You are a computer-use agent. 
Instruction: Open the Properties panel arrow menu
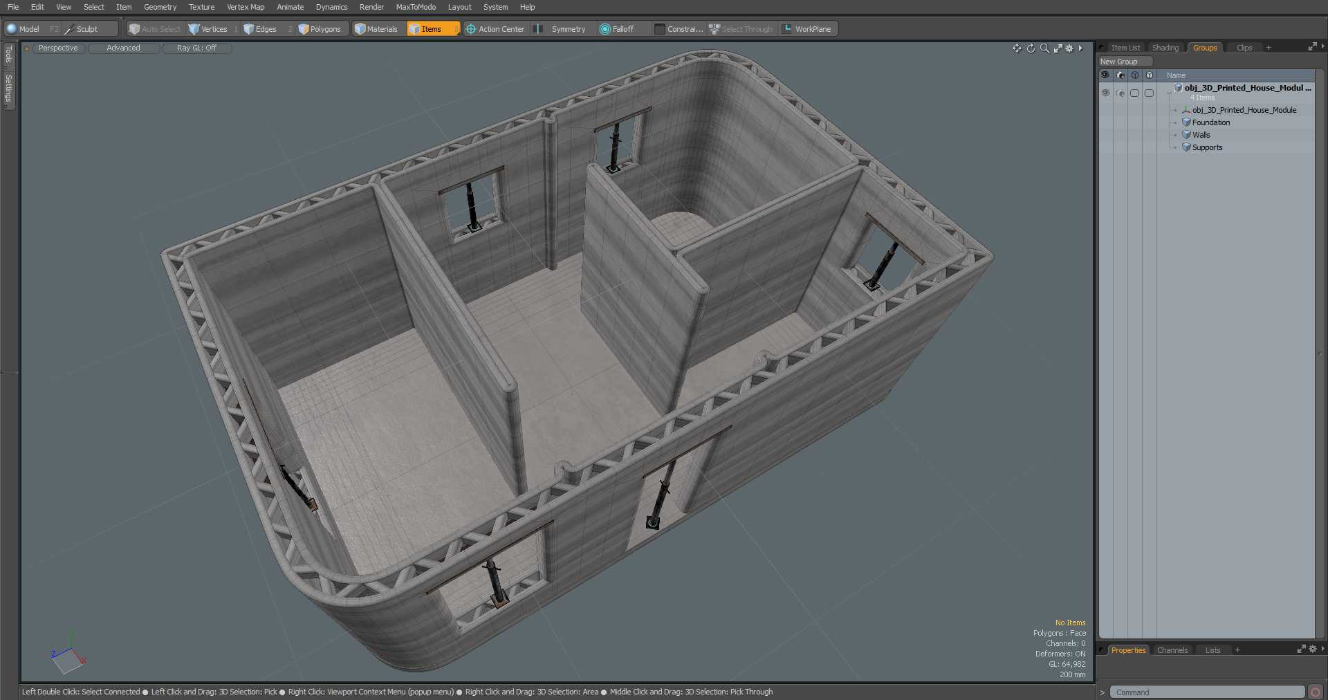coord(1322,649)
